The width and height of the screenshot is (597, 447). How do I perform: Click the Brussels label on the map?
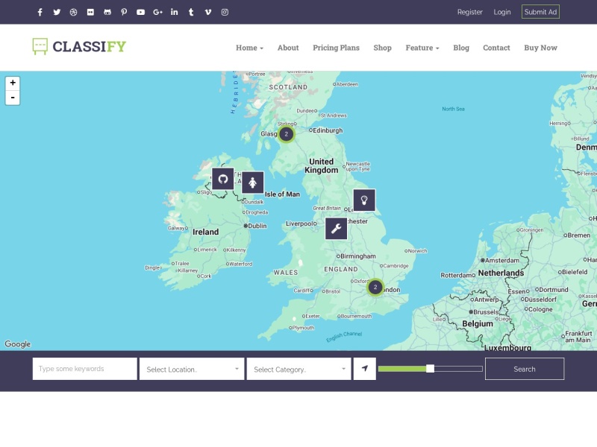(486, 312)
